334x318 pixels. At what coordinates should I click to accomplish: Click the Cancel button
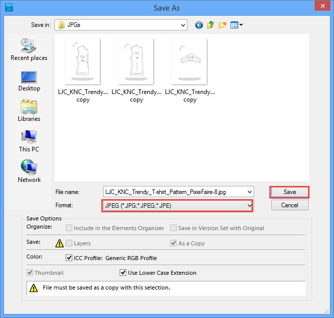click(x=289, y=205)
